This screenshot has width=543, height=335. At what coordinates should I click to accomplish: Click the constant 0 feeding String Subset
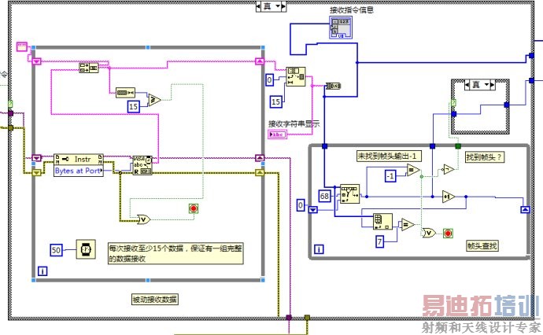(269, 80)
